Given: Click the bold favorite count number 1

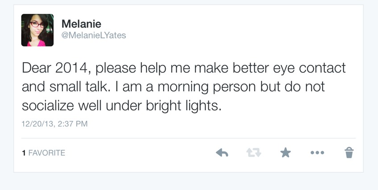Looking at the screenshot, I should [24, 153].
